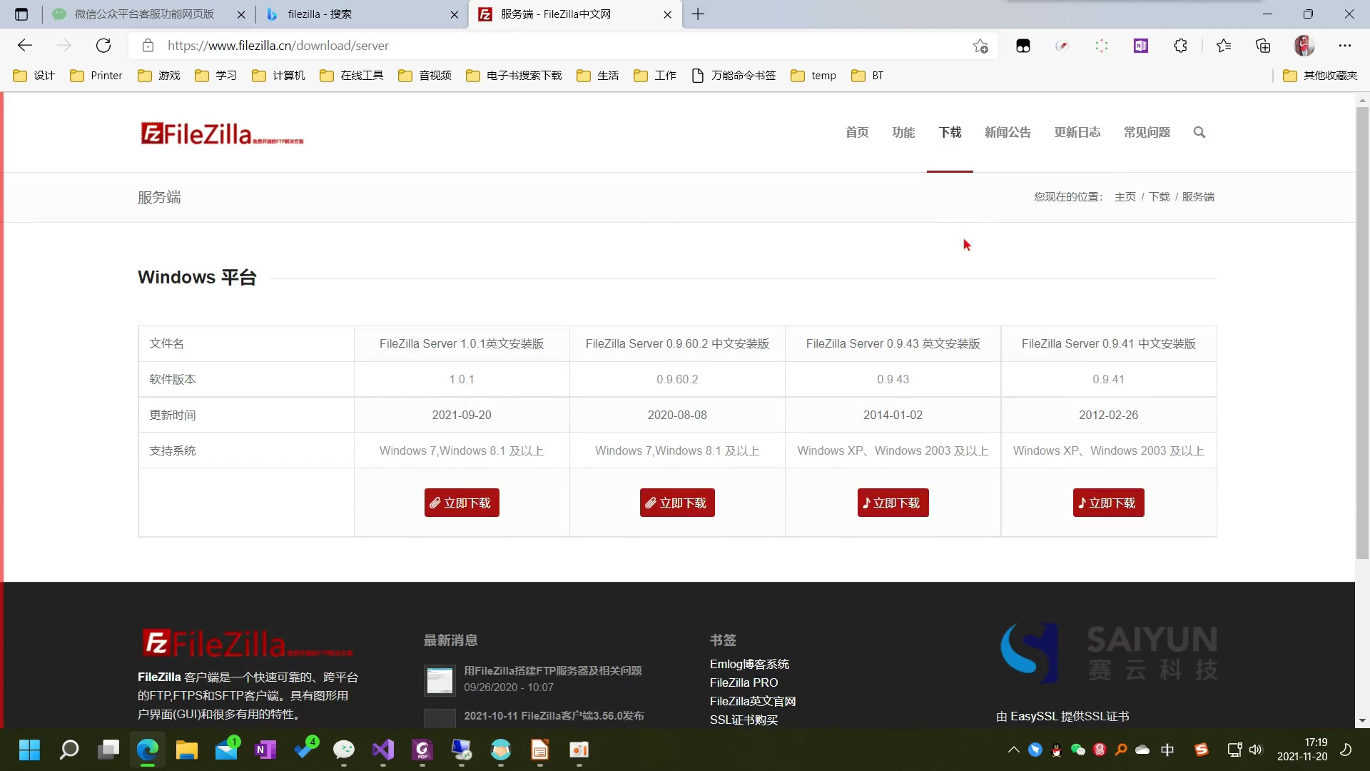
Task: Open 常见问题 navigation item
Action: pyautogui.click(x=1147, y=132)
